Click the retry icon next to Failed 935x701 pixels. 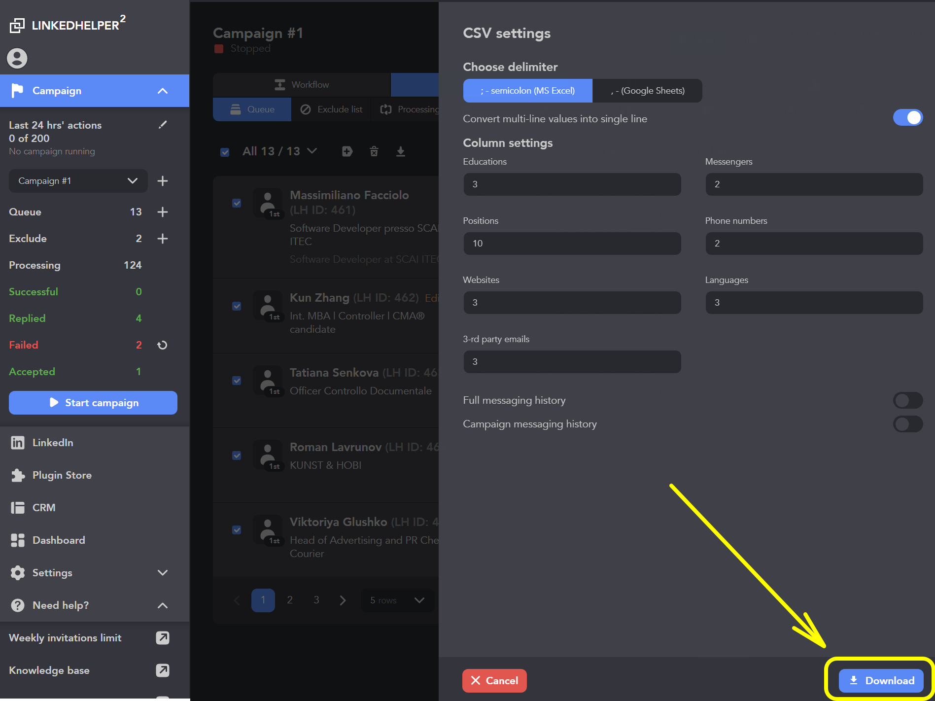pos(162,345)
